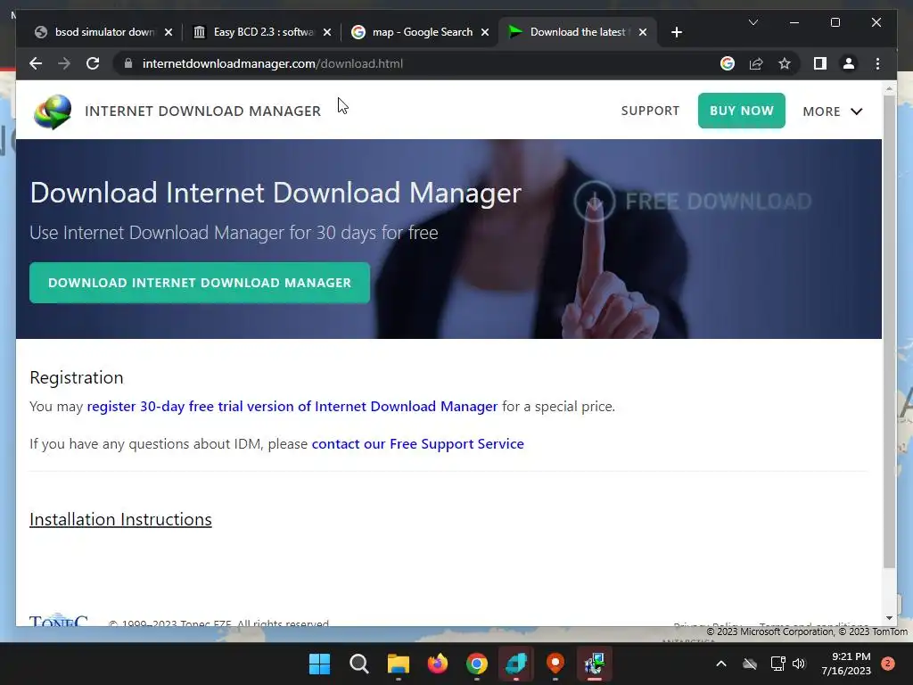Open the side panel

(x=820, y=63)
